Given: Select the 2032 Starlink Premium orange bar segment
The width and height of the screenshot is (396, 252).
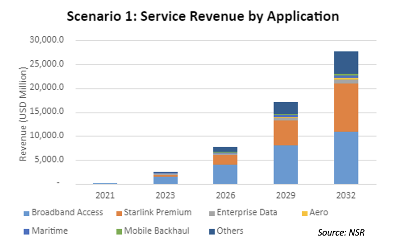Looking at the screenshot, I should tap(346, 108).
